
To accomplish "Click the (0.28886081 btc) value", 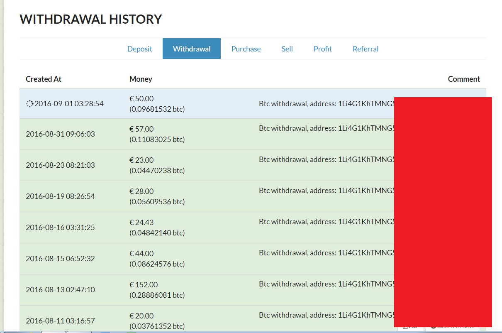I will click(x=157, y=296).
